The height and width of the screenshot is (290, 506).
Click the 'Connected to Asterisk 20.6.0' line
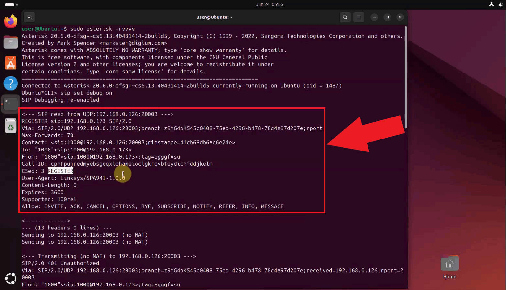[182, 86]
